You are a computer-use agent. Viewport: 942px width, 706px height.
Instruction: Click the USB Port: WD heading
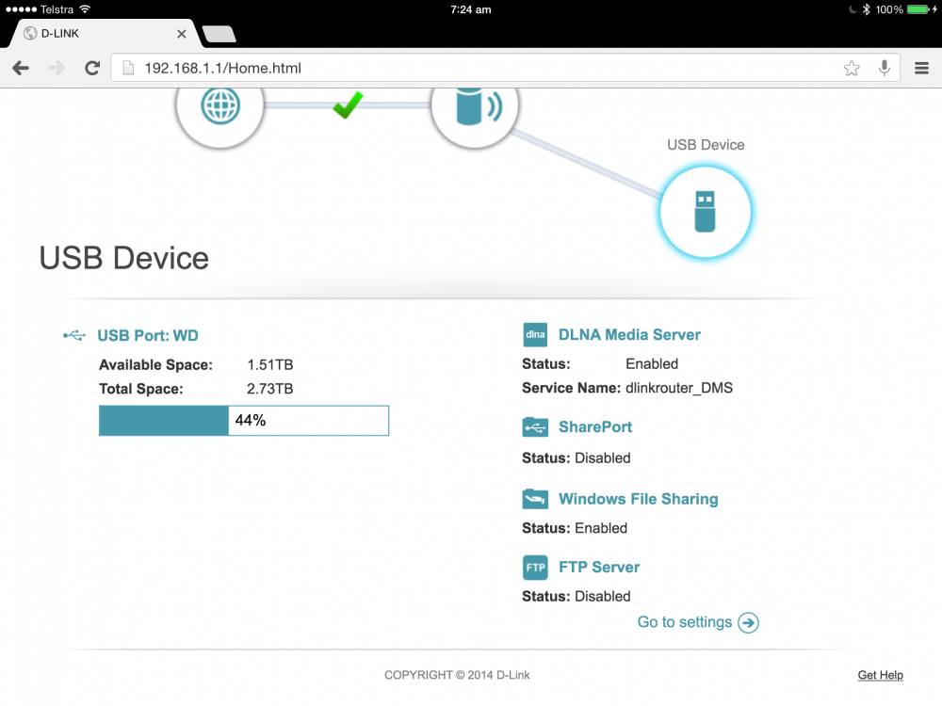coord(148,335)
